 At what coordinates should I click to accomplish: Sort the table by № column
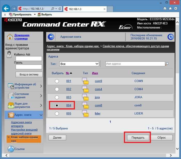[x=67, y=73]
